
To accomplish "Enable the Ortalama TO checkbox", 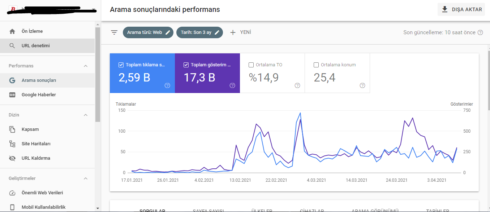I will pyautogui.click(x=251, y=65).
